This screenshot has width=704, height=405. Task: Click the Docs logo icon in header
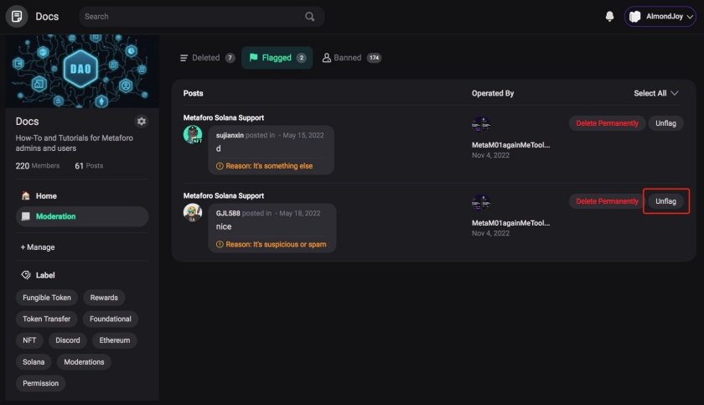point(17,16)
